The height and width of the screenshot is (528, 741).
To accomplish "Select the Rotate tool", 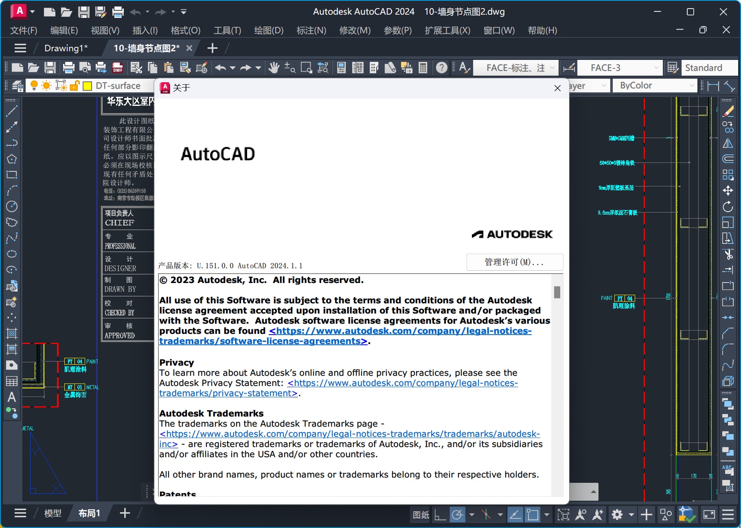I will click(728, 206).
